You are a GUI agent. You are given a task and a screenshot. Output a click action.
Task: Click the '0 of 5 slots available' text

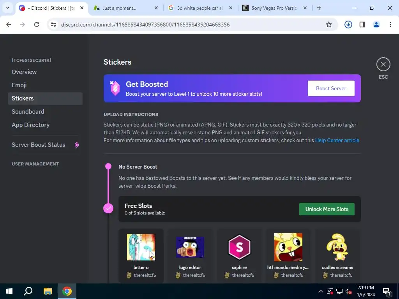(145, 213)
